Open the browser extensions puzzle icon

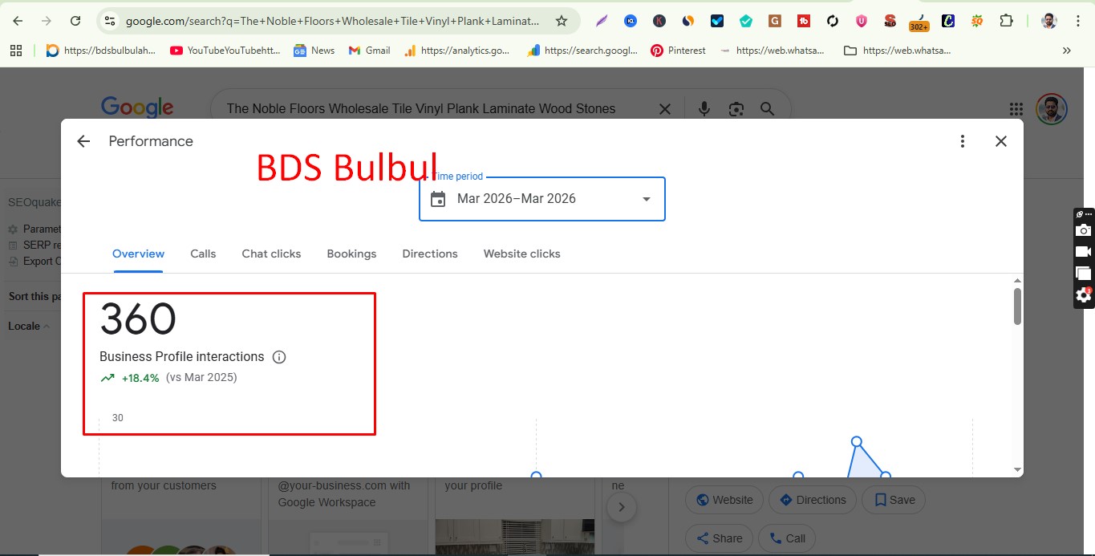pos(1006,21)
